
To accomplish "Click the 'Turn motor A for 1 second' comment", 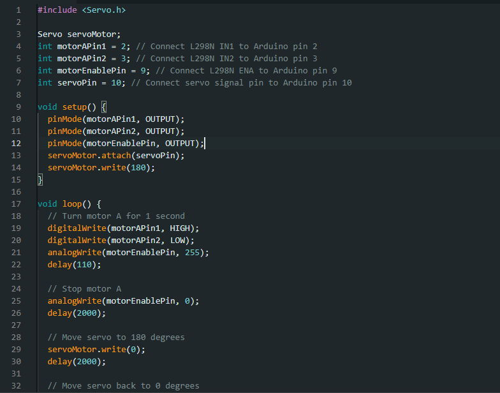I will pyautogui.click(x=116, y=216).
